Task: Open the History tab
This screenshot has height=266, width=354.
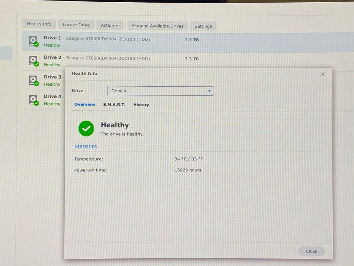Action: [x=141, y=104]
